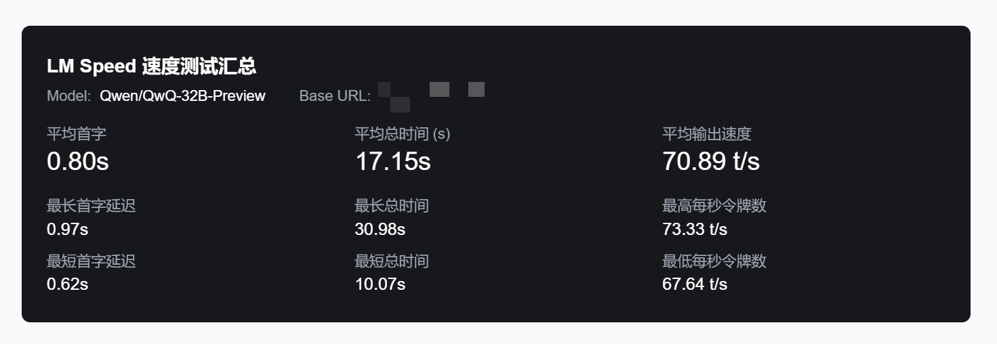The height and width of the screenshot is (344, 997).
Task: Click the 最长首字延迟 label
Action: point(91,206)
